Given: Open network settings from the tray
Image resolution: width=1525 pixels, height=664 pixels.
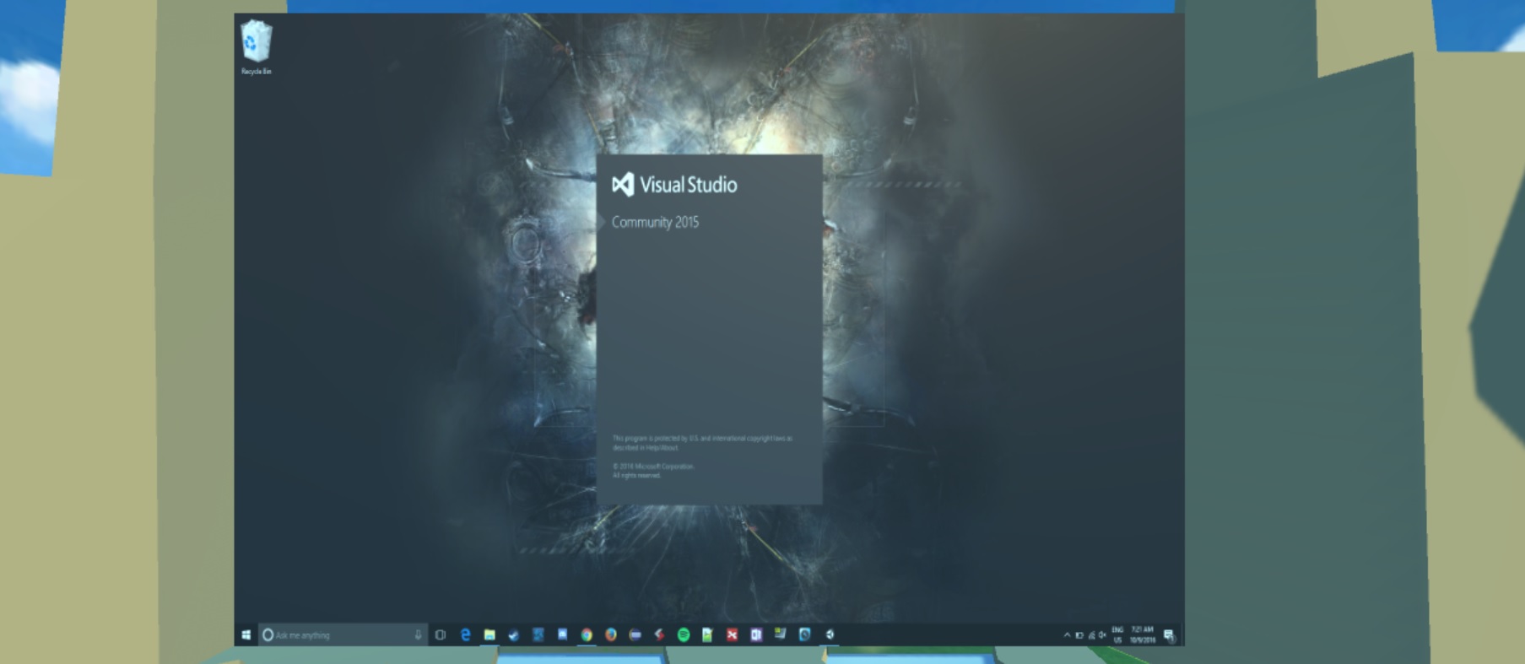Looking at the screenshot, I should pyautogui.click(x=1090, y=635).
